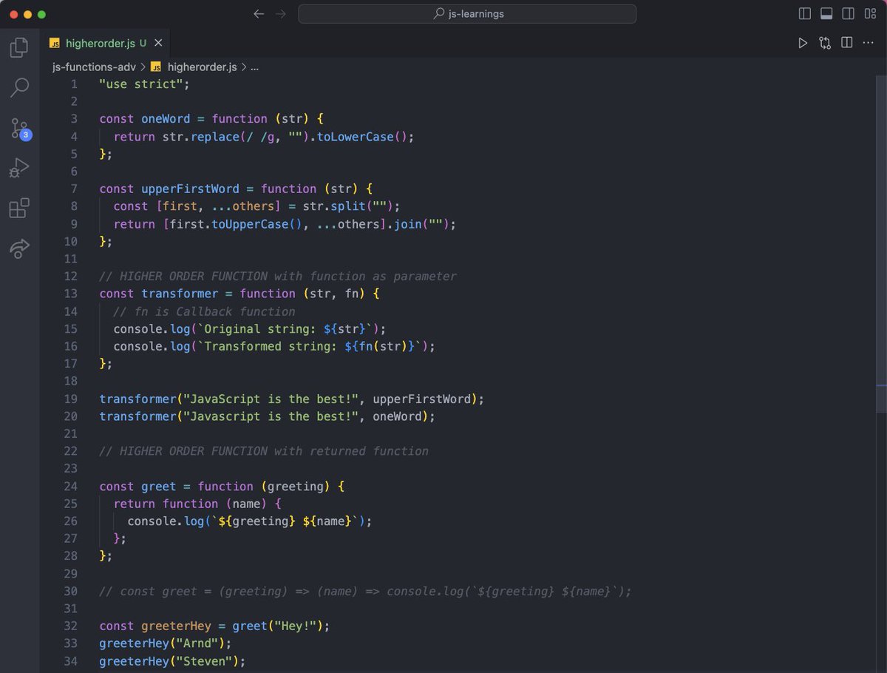This screenshot has width=887, height=673.
Task: Open editor More Actions ellipsis menu
Action: click(868, 43)
